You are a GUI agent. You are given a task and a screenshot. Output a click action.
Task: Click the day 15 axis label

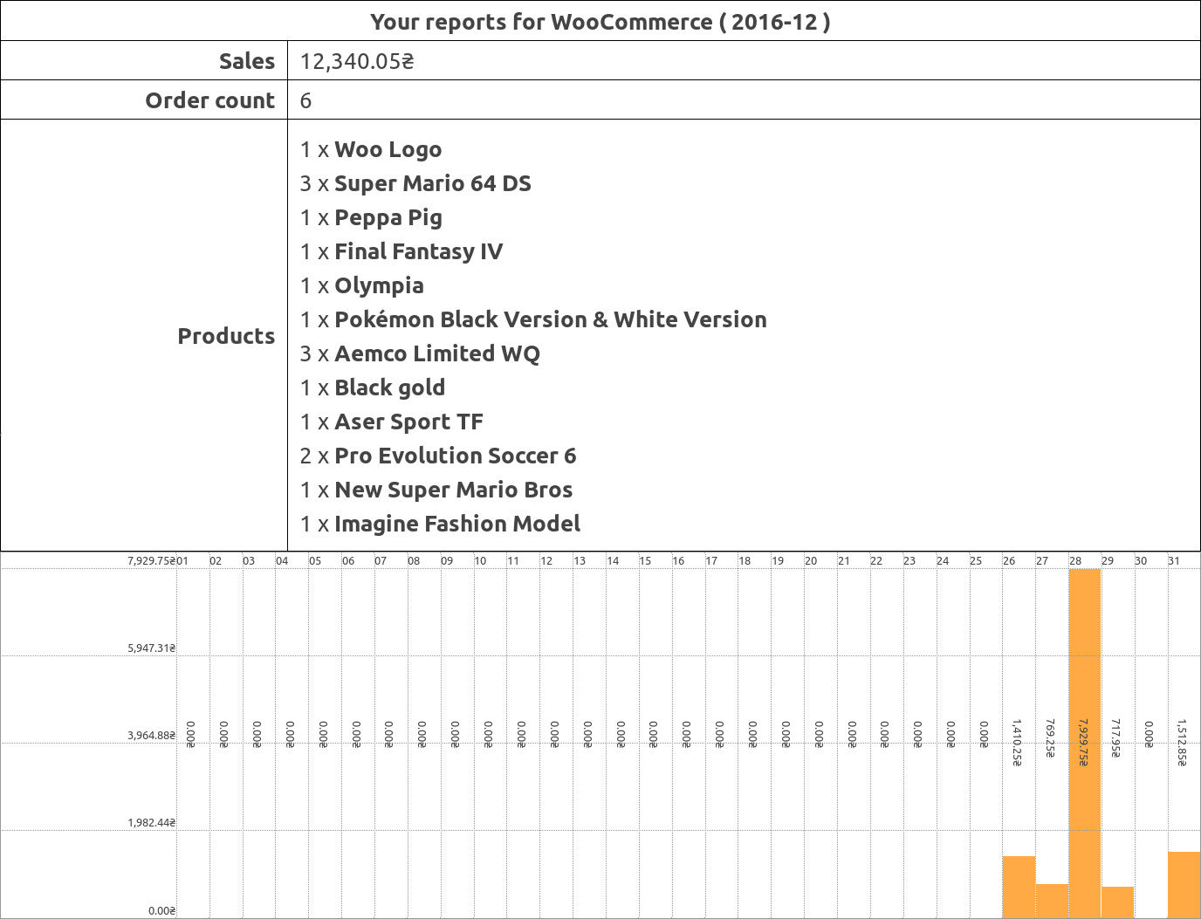(646, 561)
